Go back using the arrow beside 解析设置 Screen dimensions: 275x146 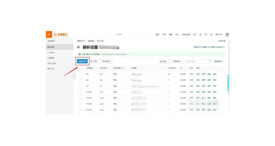(x=78, y=47)
